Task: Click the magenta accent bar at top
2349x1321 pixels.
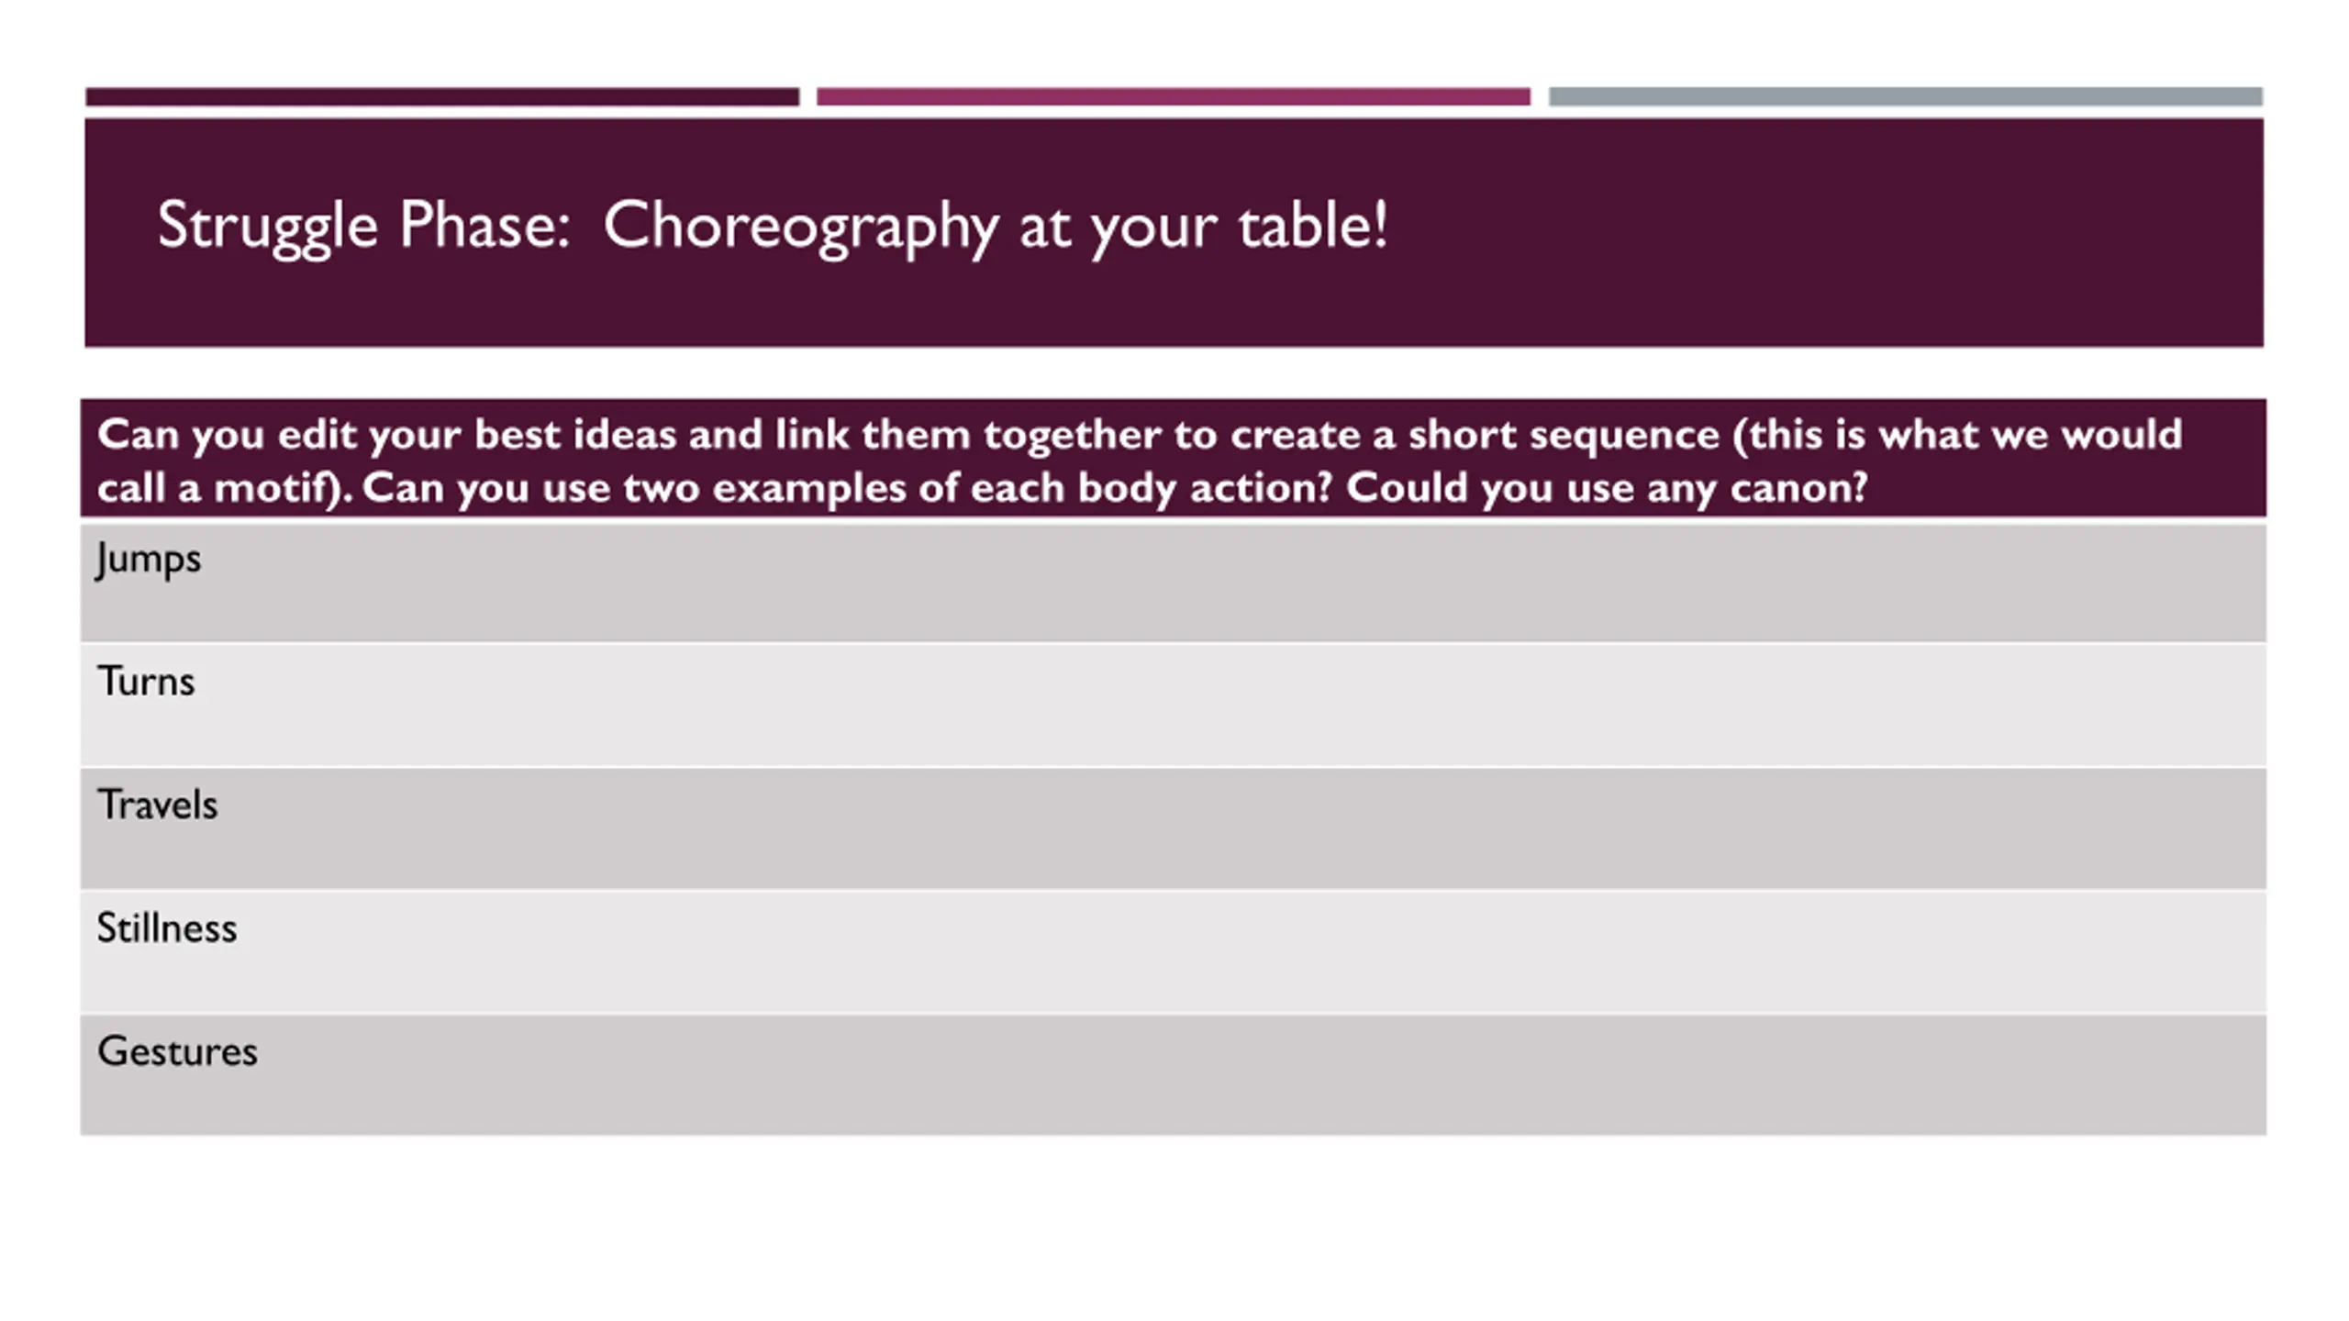Action: (x=1174, y=96)
